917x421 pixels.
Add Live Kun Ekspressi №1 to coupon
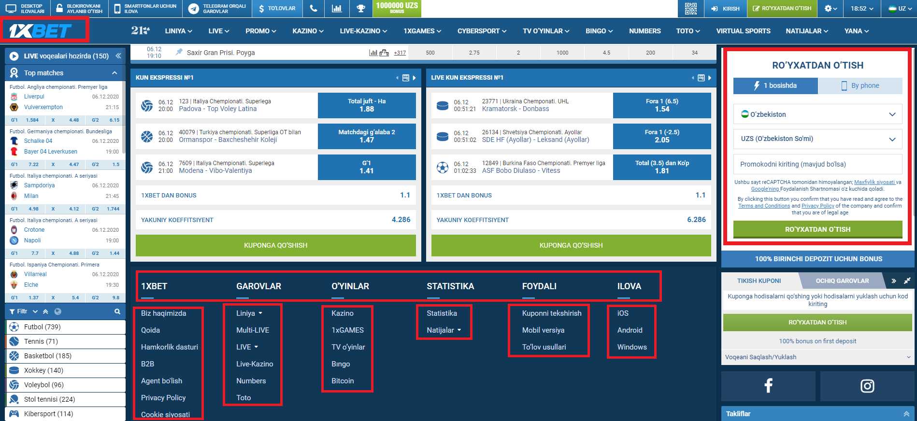[571, 245]
